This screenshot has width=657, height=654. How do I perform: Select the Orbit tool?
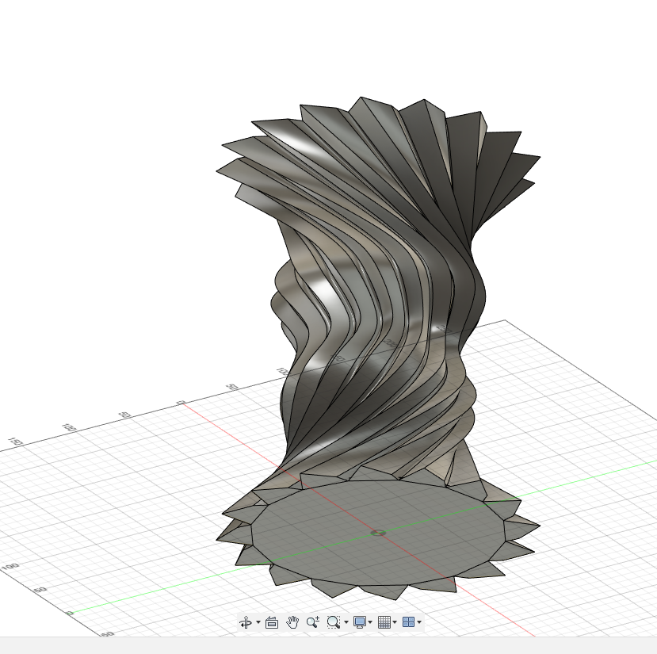click(x=246, y=623)
